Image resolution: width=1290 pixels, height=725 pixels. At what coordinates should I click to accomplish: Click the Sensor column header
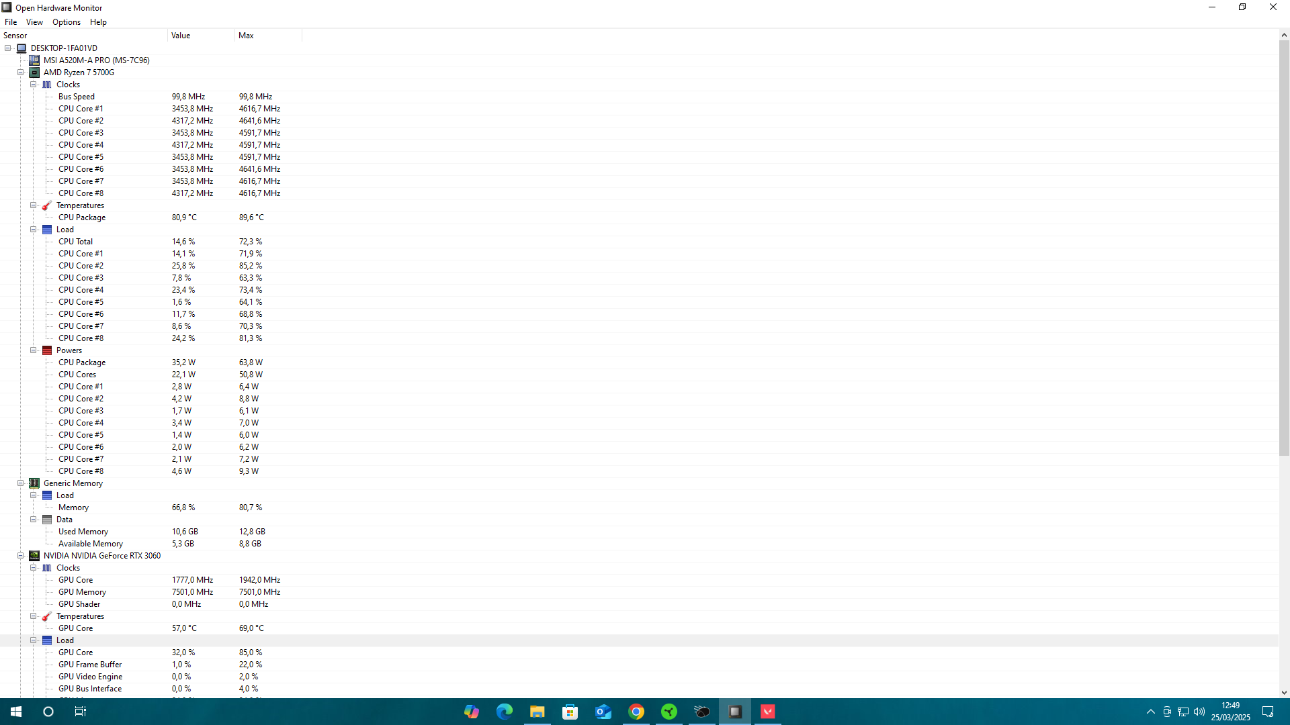click(84, 36)
